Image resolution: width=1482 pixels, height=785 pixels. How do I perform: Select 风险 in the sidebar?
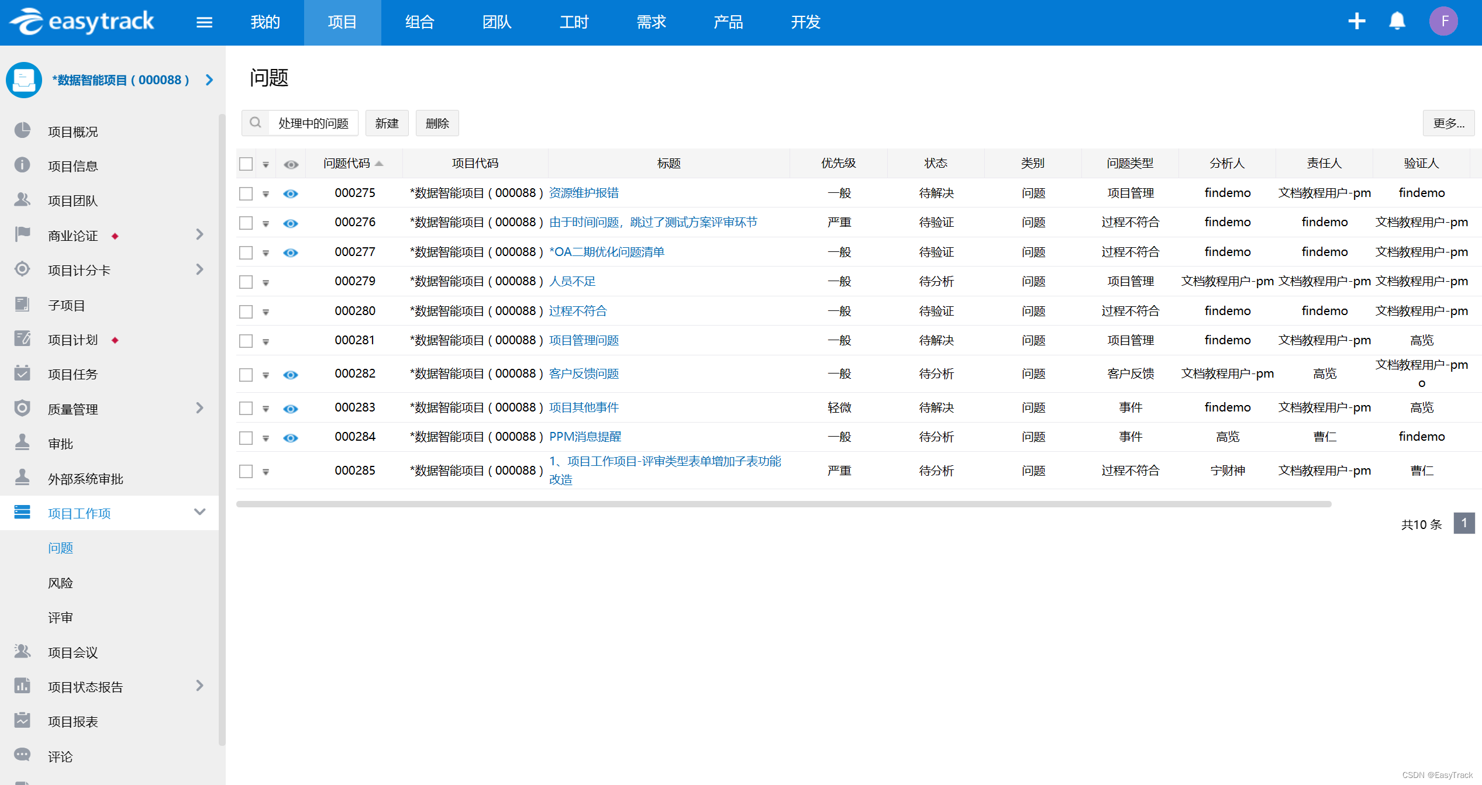click(60, 583)
